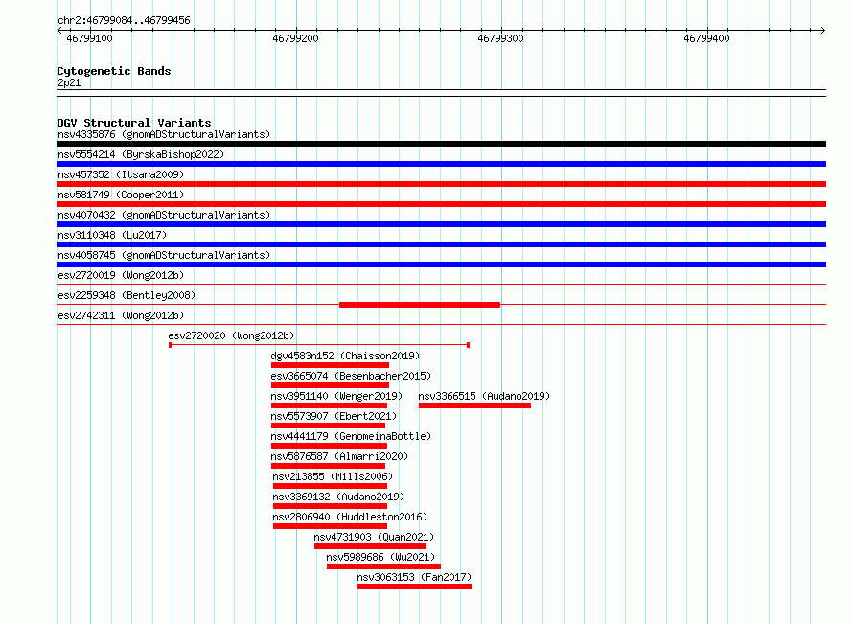Open the nsv5554214 ByrskaBishop2022 label
The image size is (853, 624).
tap(141, 154)
